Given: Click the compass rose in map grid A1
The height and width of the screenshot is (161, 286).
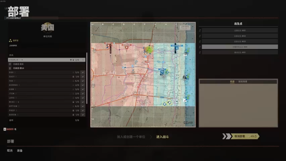Looking at the screenshot, I should [97, 29].
